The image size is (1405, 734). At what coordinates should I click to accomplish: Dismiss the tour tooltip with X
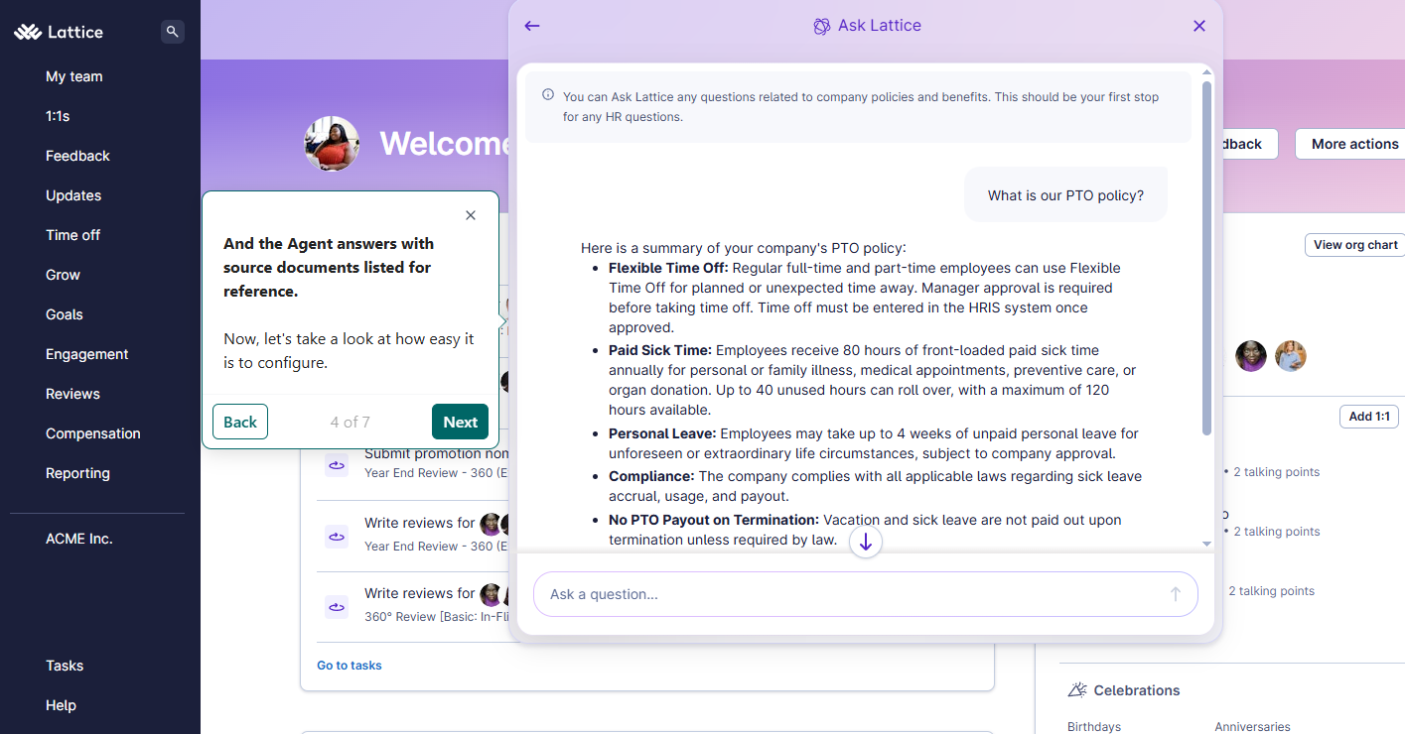471,215
